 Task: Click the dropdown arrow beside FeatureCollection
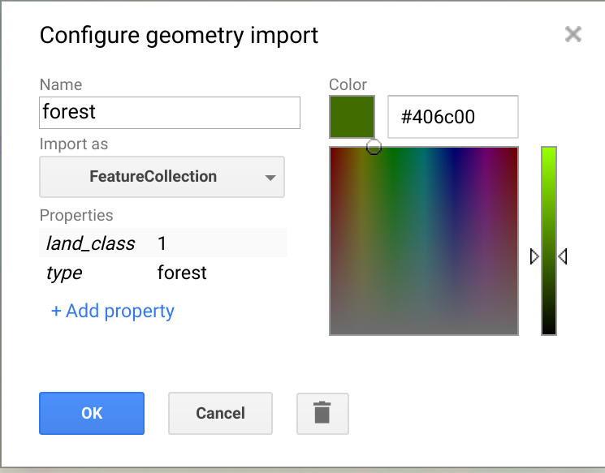270,178
